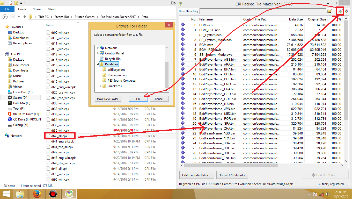Open the File menu in Explorer
The image size is (352, 199).
point(7,9)
